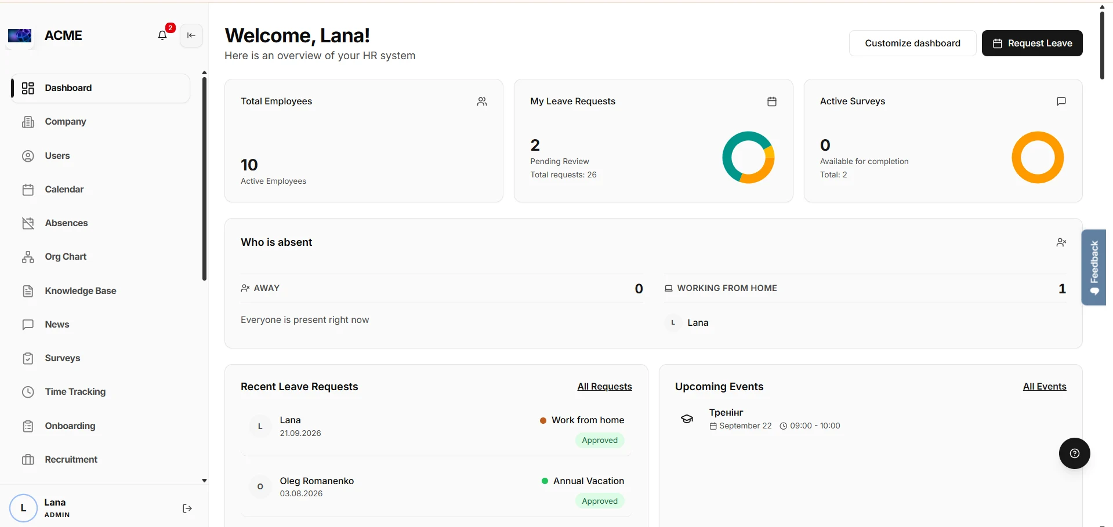Click the logout icon beside Lana
Viewport: 1113px width, 527px height.
[187, 508]
